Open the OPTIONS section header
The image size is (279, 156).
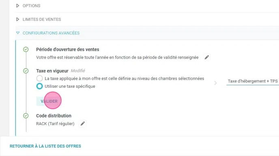click(31, 6)
